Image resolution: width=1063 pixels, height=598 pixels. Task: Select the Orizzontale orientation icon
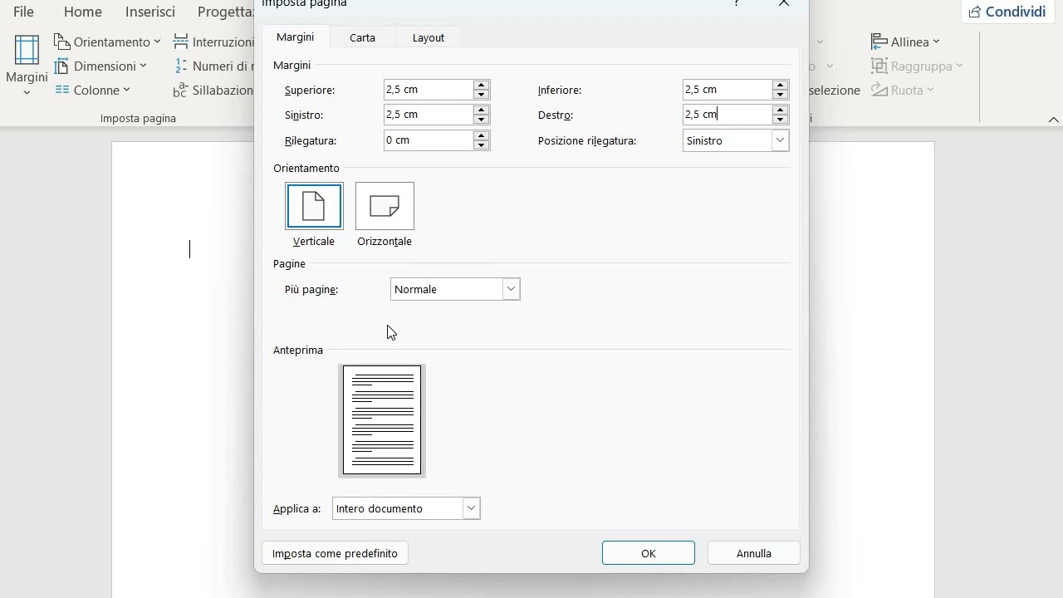tap(385, 206)
